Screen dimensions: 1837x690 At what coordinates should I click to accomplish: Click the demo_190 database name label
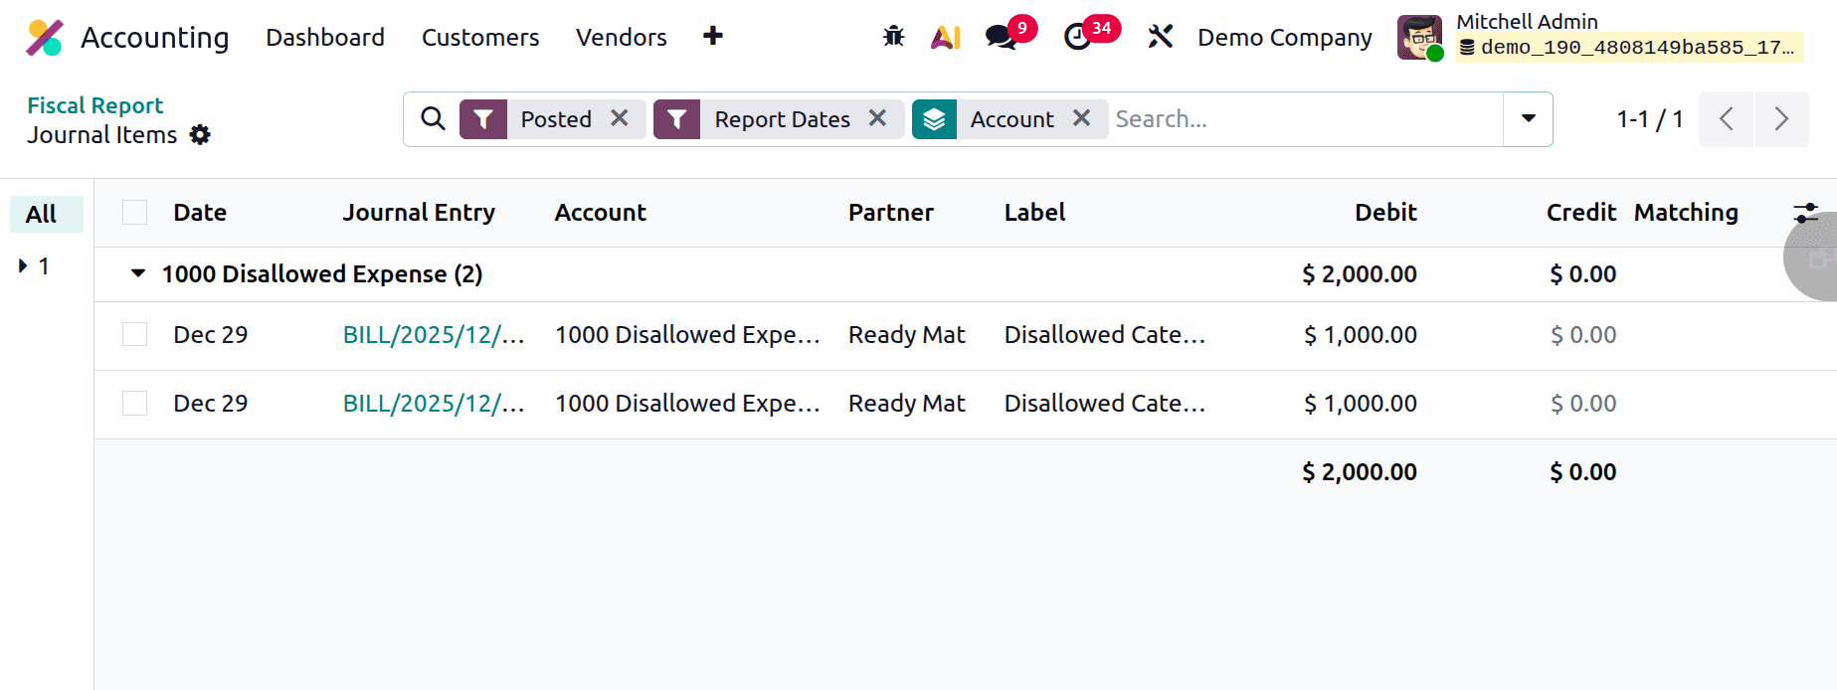(x=1629, y=48)
